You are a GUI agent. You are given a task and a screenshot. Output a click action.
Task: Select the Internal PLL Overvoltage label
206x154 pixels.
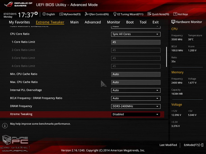[26, 90]
